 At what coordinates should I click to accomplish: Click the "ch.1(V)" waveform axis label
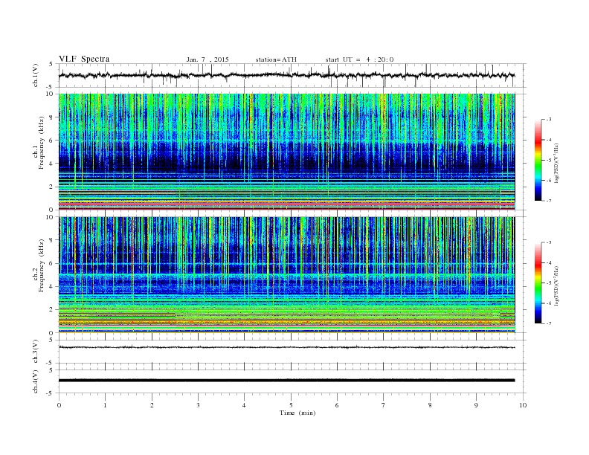pyautogui.click(x=36, y=75)
